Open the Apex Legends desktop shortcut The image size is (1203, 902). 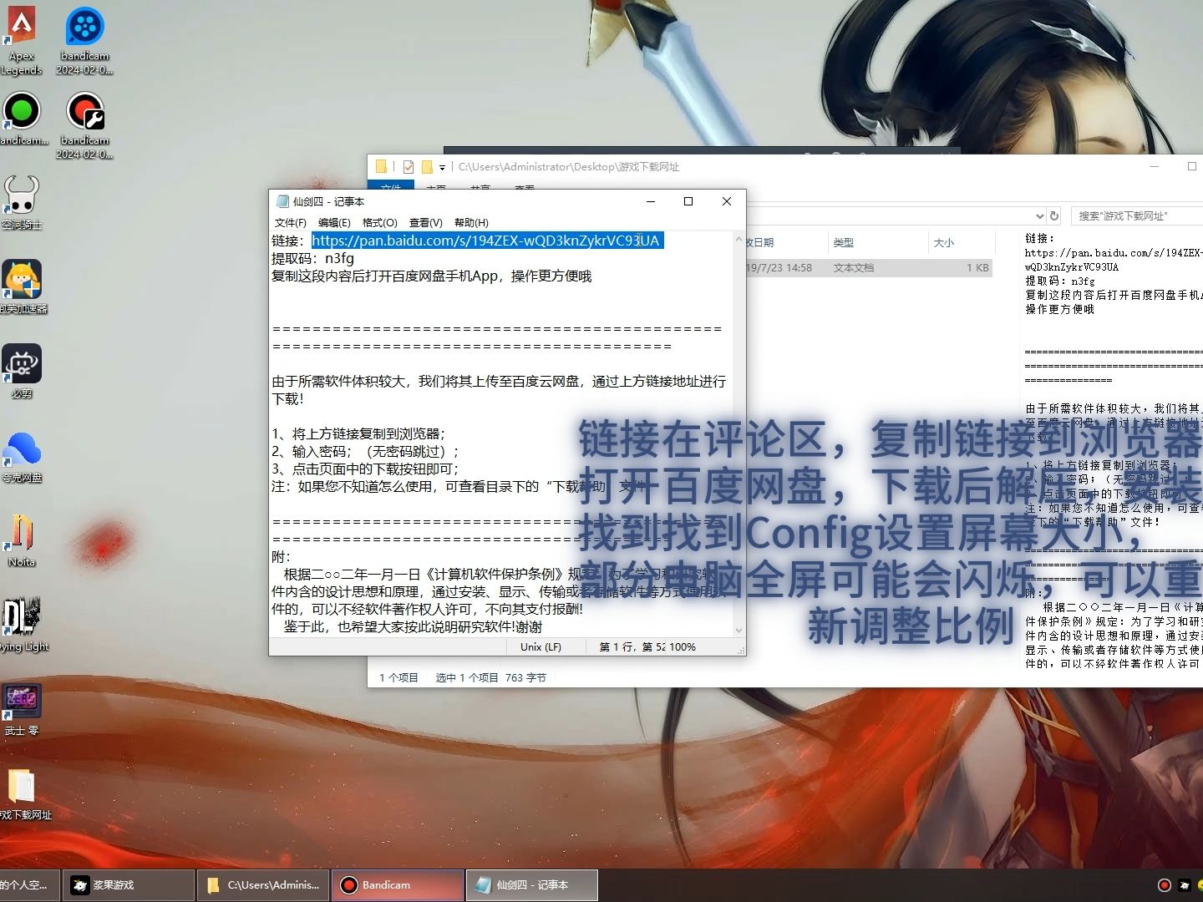click(22, 40)
